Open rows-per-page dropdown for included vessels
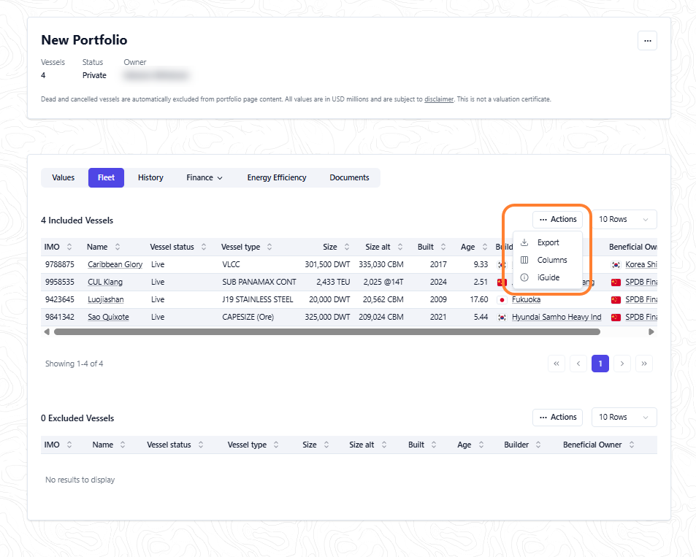Viewport: 696px width, 557px height. coord(624,219)
